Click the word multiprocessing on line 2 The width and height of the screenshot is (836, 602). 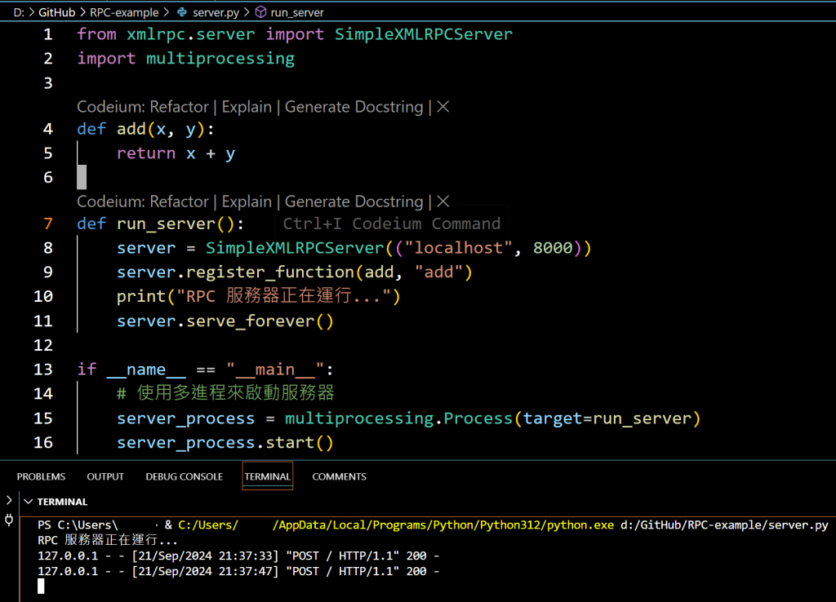tap(220, 59)
